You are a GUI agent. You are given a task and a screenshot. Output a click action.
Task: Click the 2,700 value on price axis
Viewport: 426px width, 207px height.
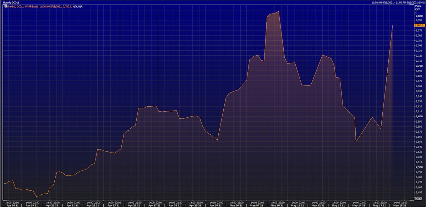(x=419, y=66)
